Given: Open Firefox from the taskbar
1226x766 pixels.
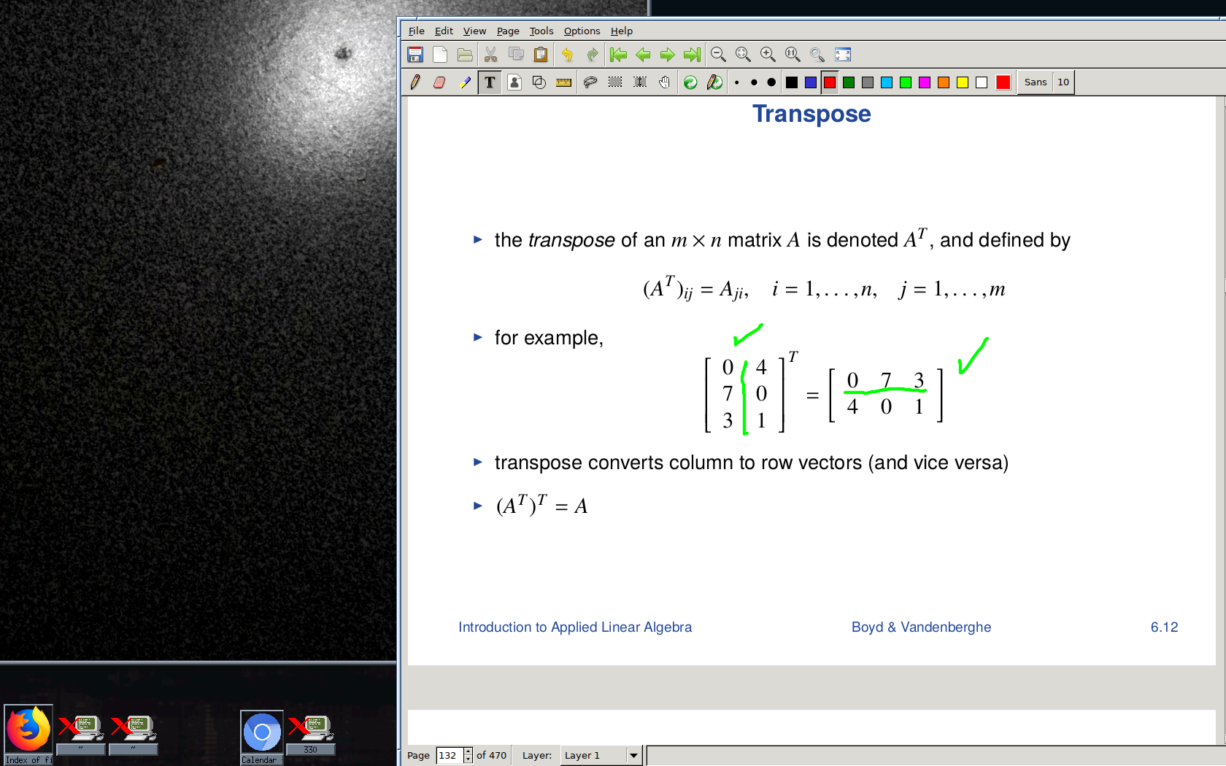Looking at the screenshot, I should pyautogui.click(x=28, y=730).
